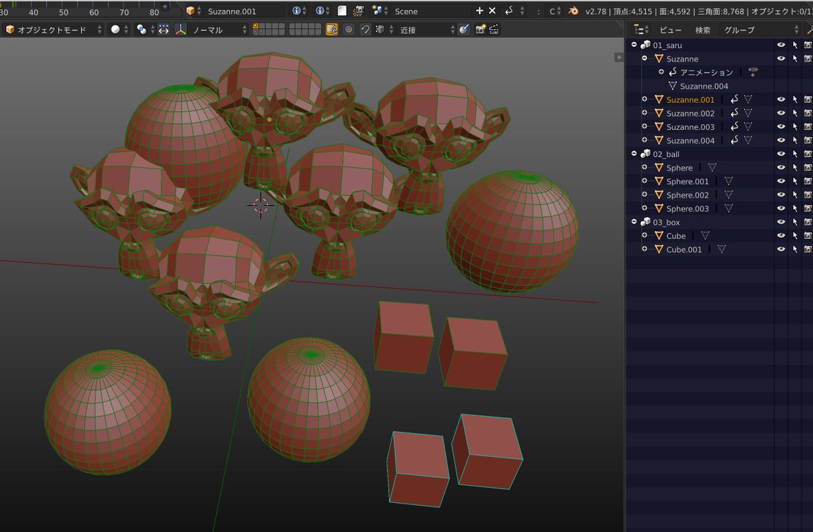Hide the 01_saru group with its eye icon
This screenshot has height=532, width=813.
pyautogui.click(x=781, y=45)
